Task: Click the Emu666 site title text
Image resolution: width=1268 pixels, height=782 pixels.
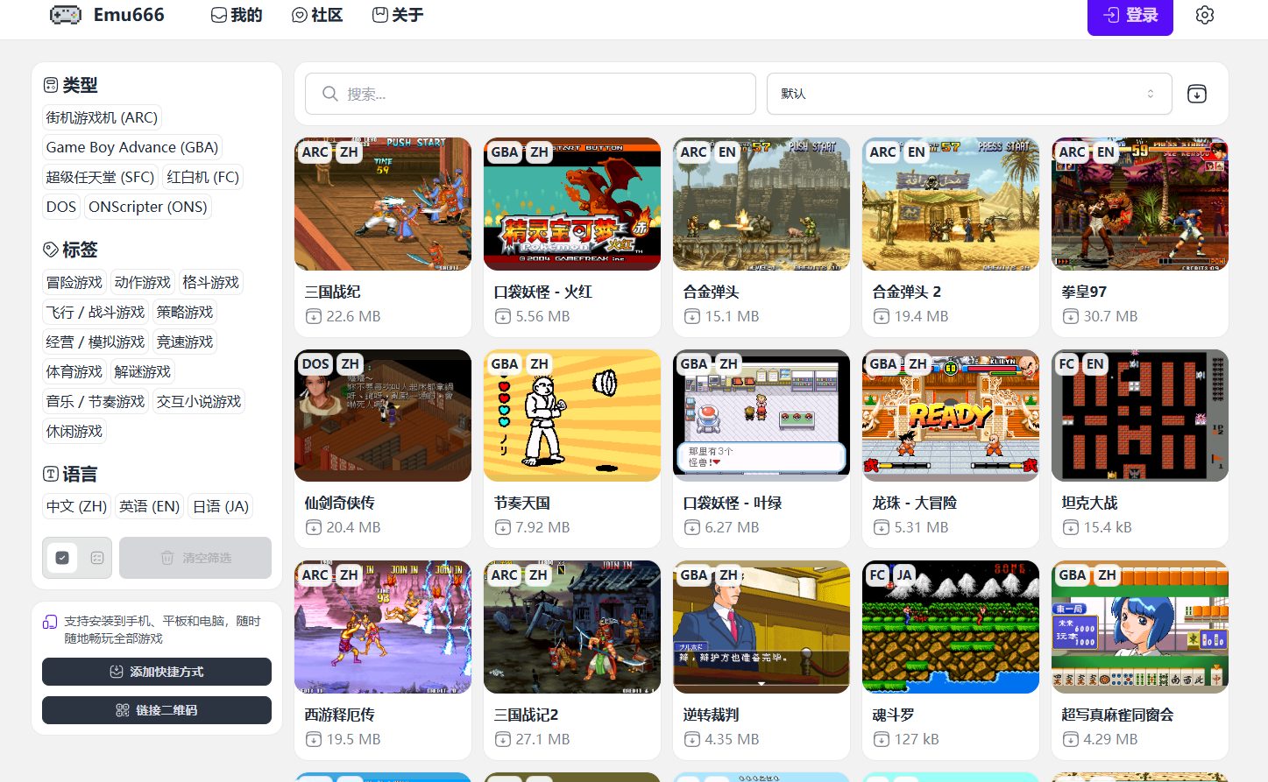Action: 129,15
